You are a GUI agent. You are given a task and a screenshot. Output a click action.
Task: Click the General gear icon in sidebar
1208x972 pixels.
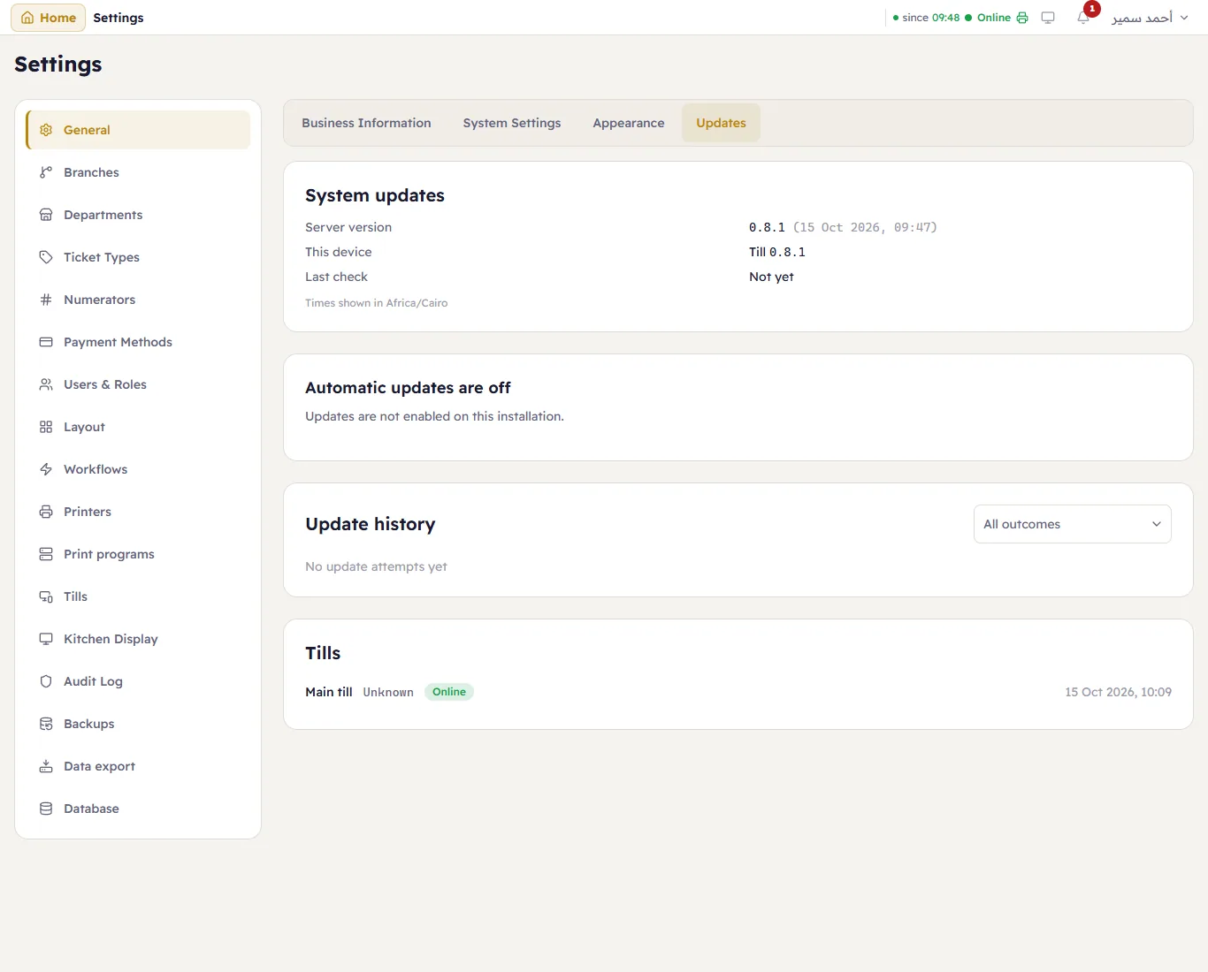tap(46, 130)
